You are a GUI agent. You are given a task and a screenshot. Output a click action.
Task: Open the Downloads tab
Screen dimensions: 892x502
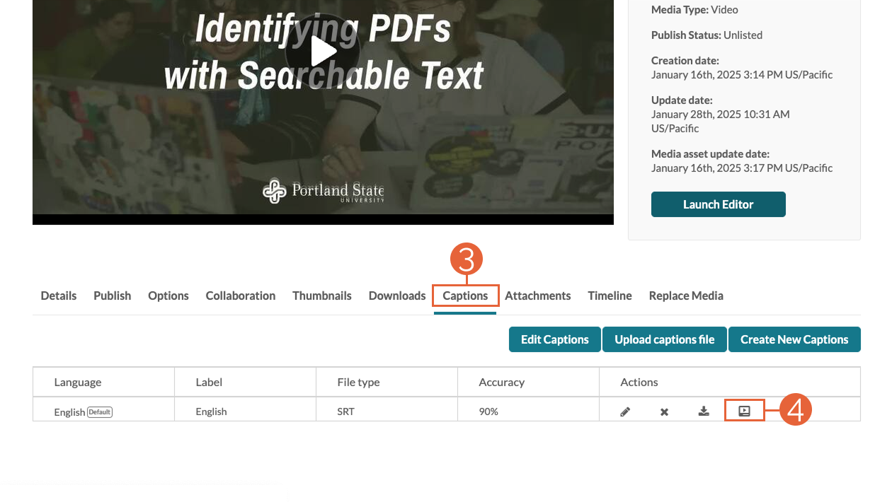tap(397, 296)
